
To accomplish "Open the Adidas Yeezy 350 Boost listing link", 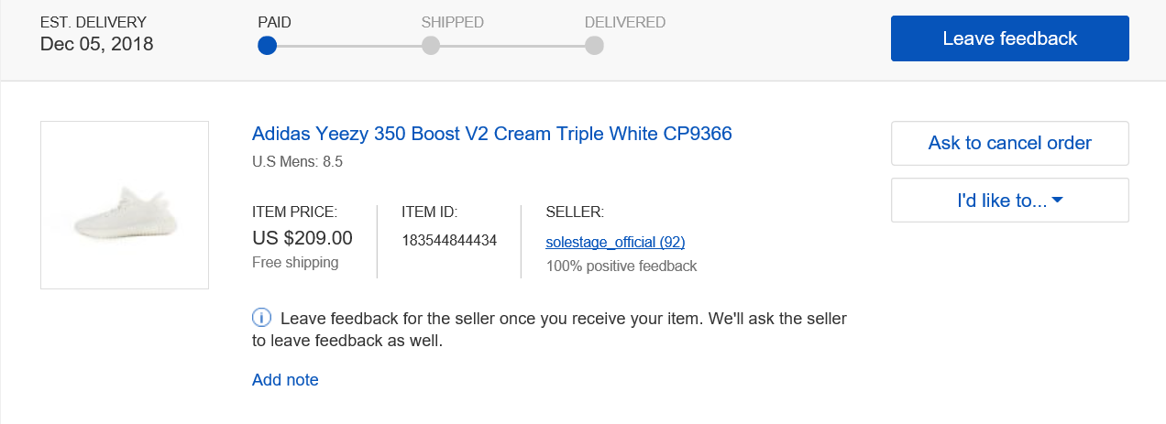I will (x=491, y=135).
